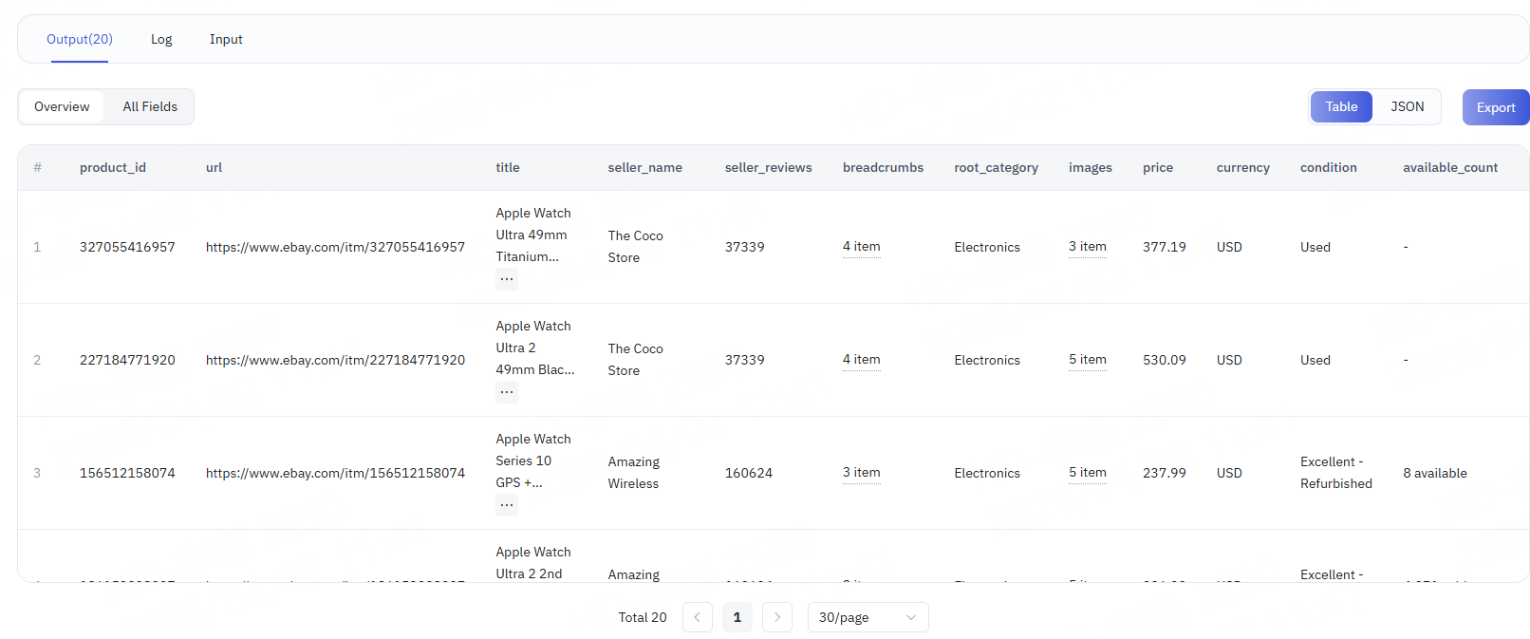1530x639 pixels.
Task: Toggle Table display mode
Action: point(1341,106)
